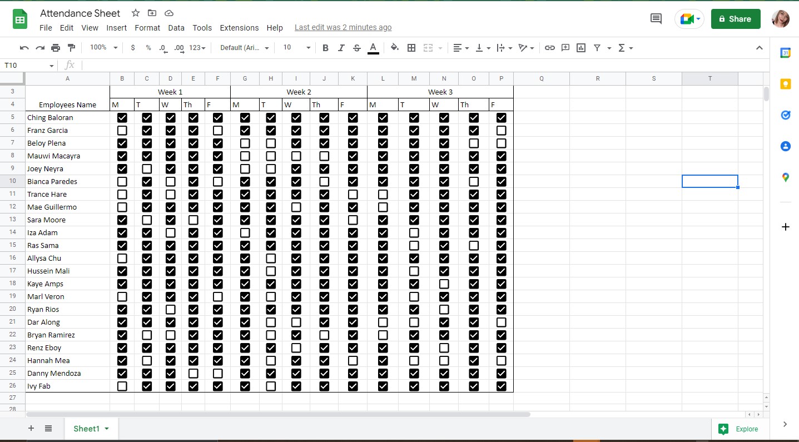Click the cloud document status icon
This screenshot has height=442, width=799.
point(169,13)
